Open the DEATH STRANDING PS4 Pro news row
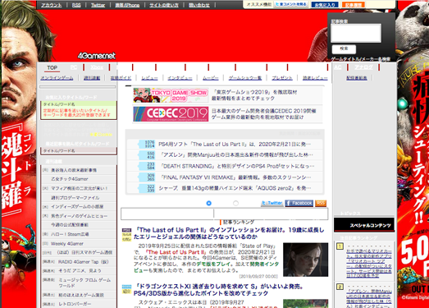429x308 pixels. 237,166
